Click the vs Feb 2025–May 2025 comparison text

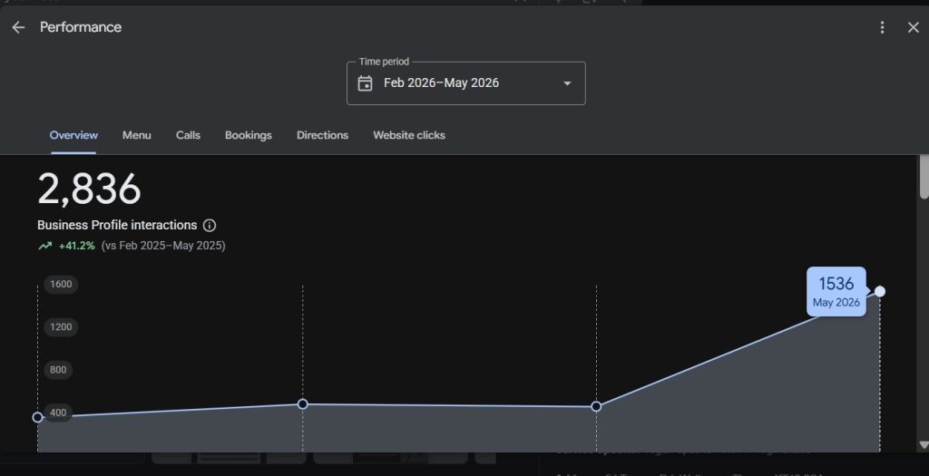(163, 246)
